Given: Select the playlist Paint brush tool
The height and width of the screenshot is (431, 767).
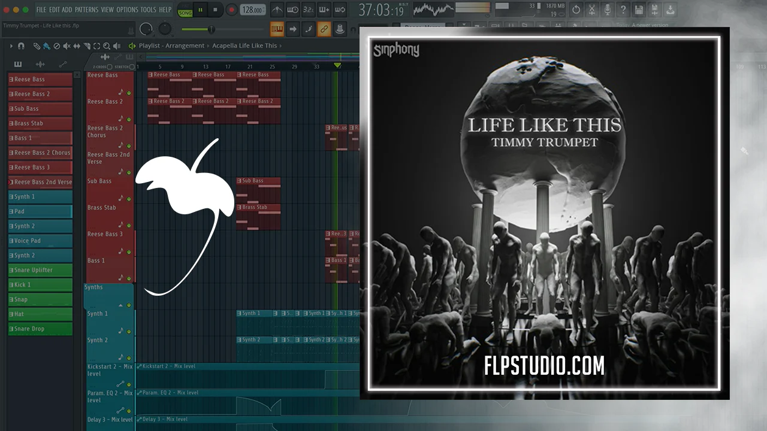Looking at the screenshot, I should point(47,46).
